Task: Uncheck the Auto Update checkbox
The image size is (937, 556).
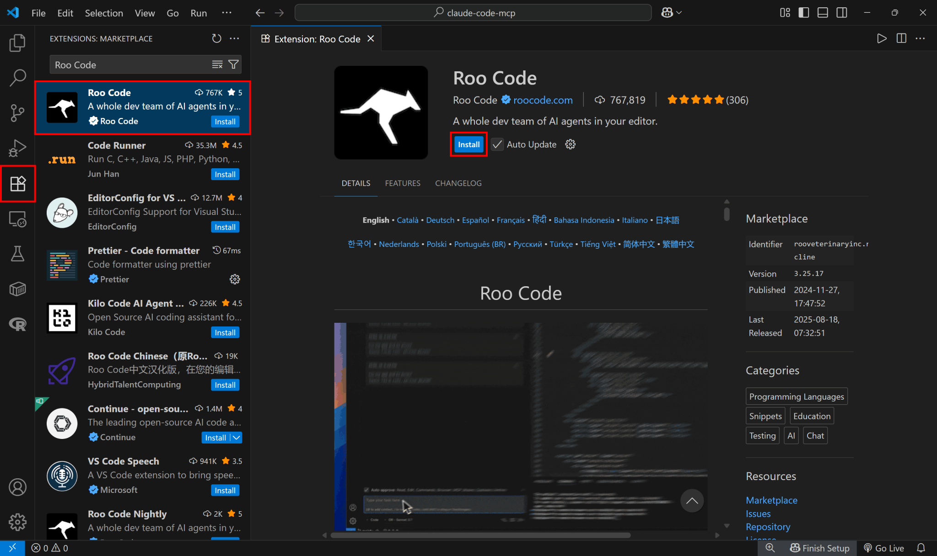Action: click(x=497, y=144)
